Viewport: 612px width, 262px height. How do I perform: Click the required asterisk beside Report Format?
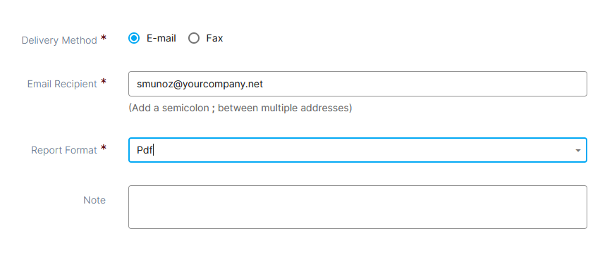point(104,148)
